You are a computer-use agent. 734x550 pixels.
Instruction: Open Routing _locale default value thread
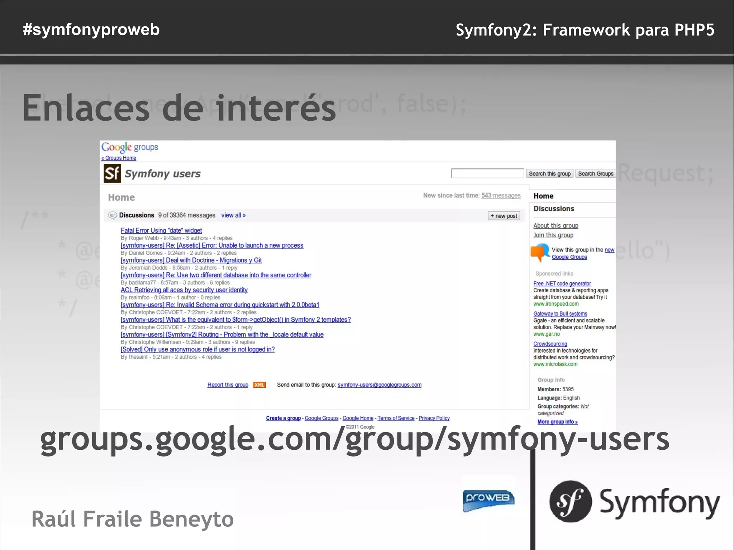point(222,335)
